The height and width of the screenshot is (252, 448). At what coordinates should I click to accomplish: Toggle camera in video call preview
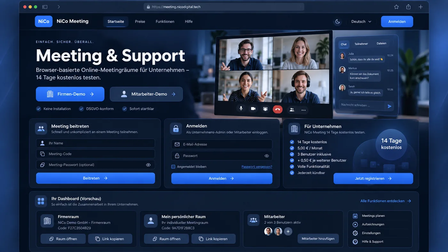click(x=253, y=109)
